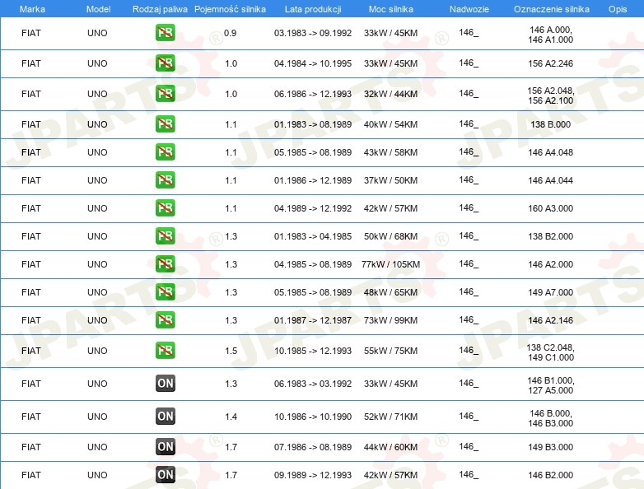Select the 43kW / 58KM power cell
The width and height of the screenshot is (644, 489).
(390, 152)
